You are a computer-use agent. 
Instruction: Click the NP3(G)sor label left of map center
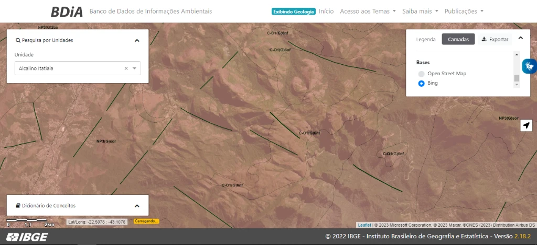coord(105,141)
